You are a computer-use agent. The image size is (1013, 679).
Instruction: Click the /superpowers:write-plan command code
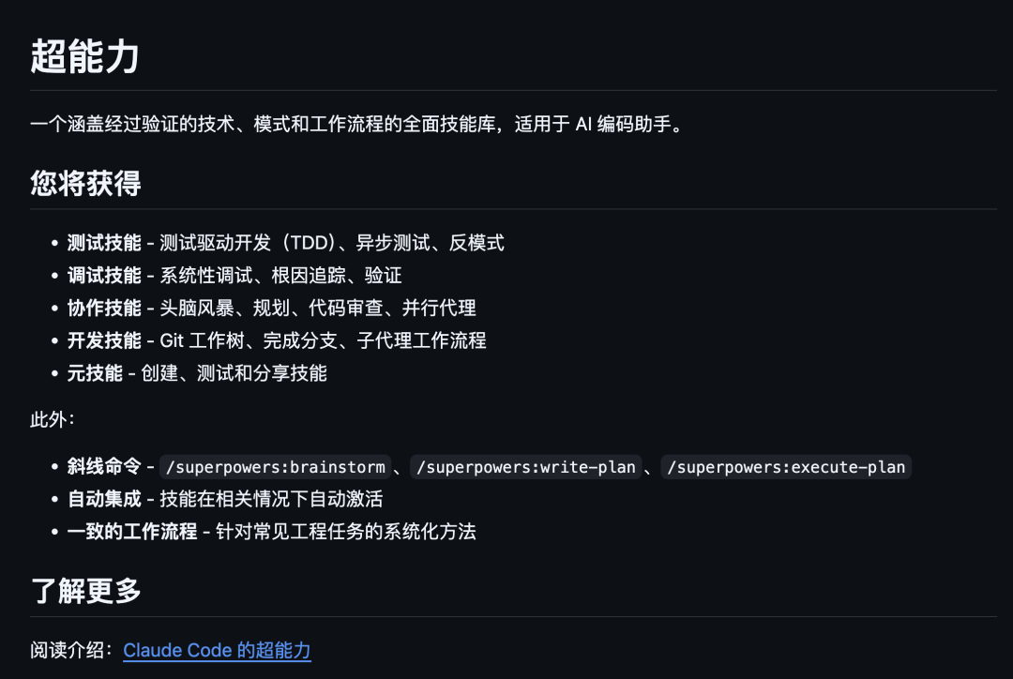coord(526,467)
